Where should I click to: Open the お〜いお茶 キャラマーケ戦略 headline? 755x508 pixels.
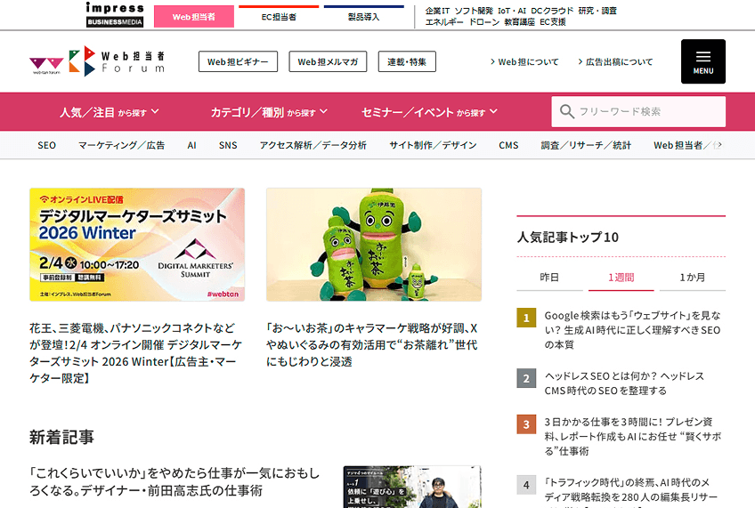(372, 345)
